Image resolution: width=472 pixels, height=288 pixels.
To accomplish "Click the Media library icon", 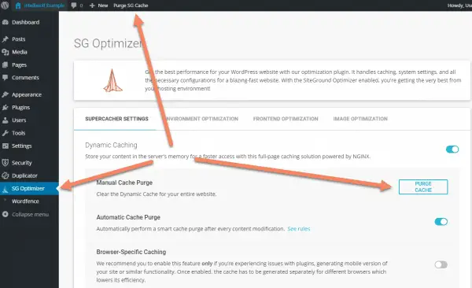I will (x=6, y=52).
